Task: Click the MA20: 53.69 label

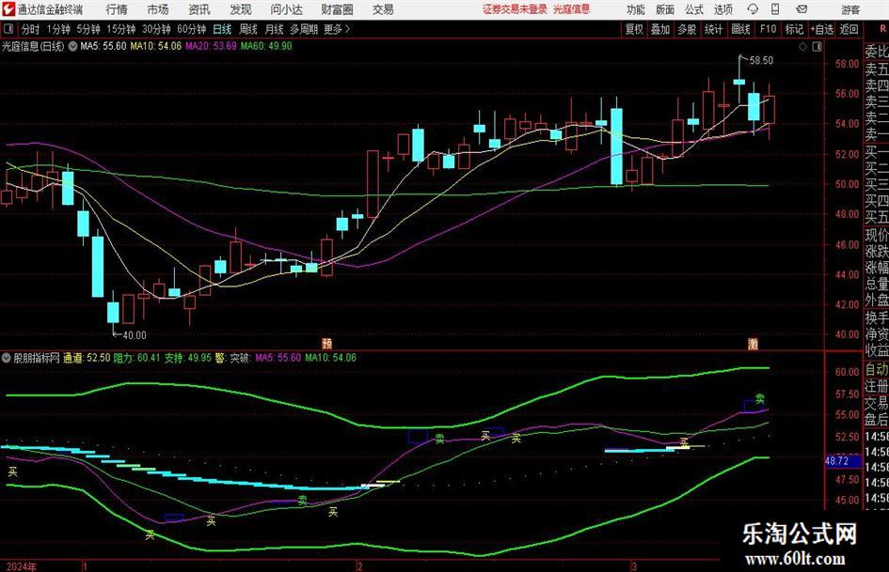Action: [211, 46]
